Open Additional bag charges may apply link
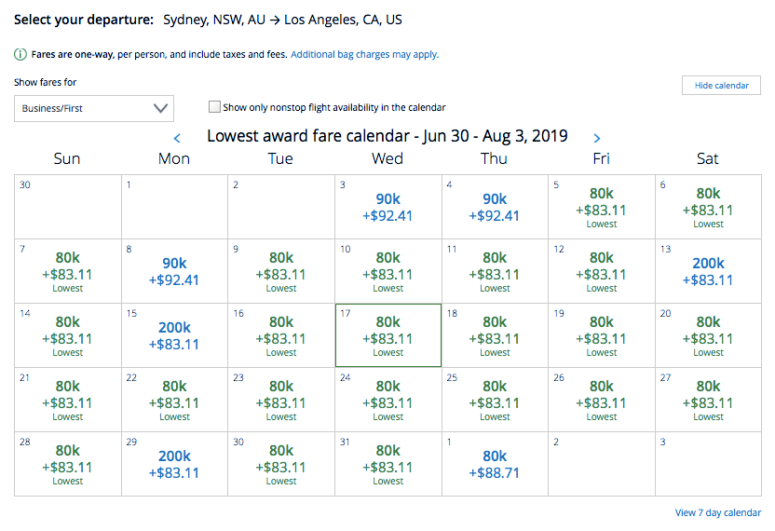The height and width of the screenshot is (531, 775). 364,55
